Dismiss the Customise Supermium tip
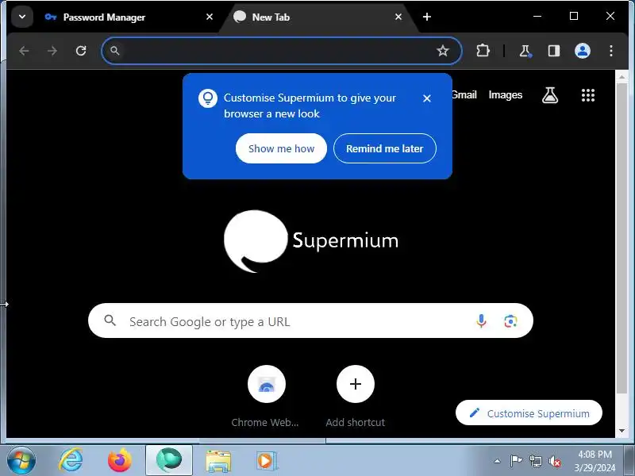Image resolution: width=635 pixels, height=476 pixels. click(x=427, y=98)
